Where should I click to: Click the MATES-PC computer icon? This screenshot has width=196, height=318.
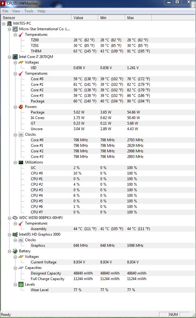9,23
